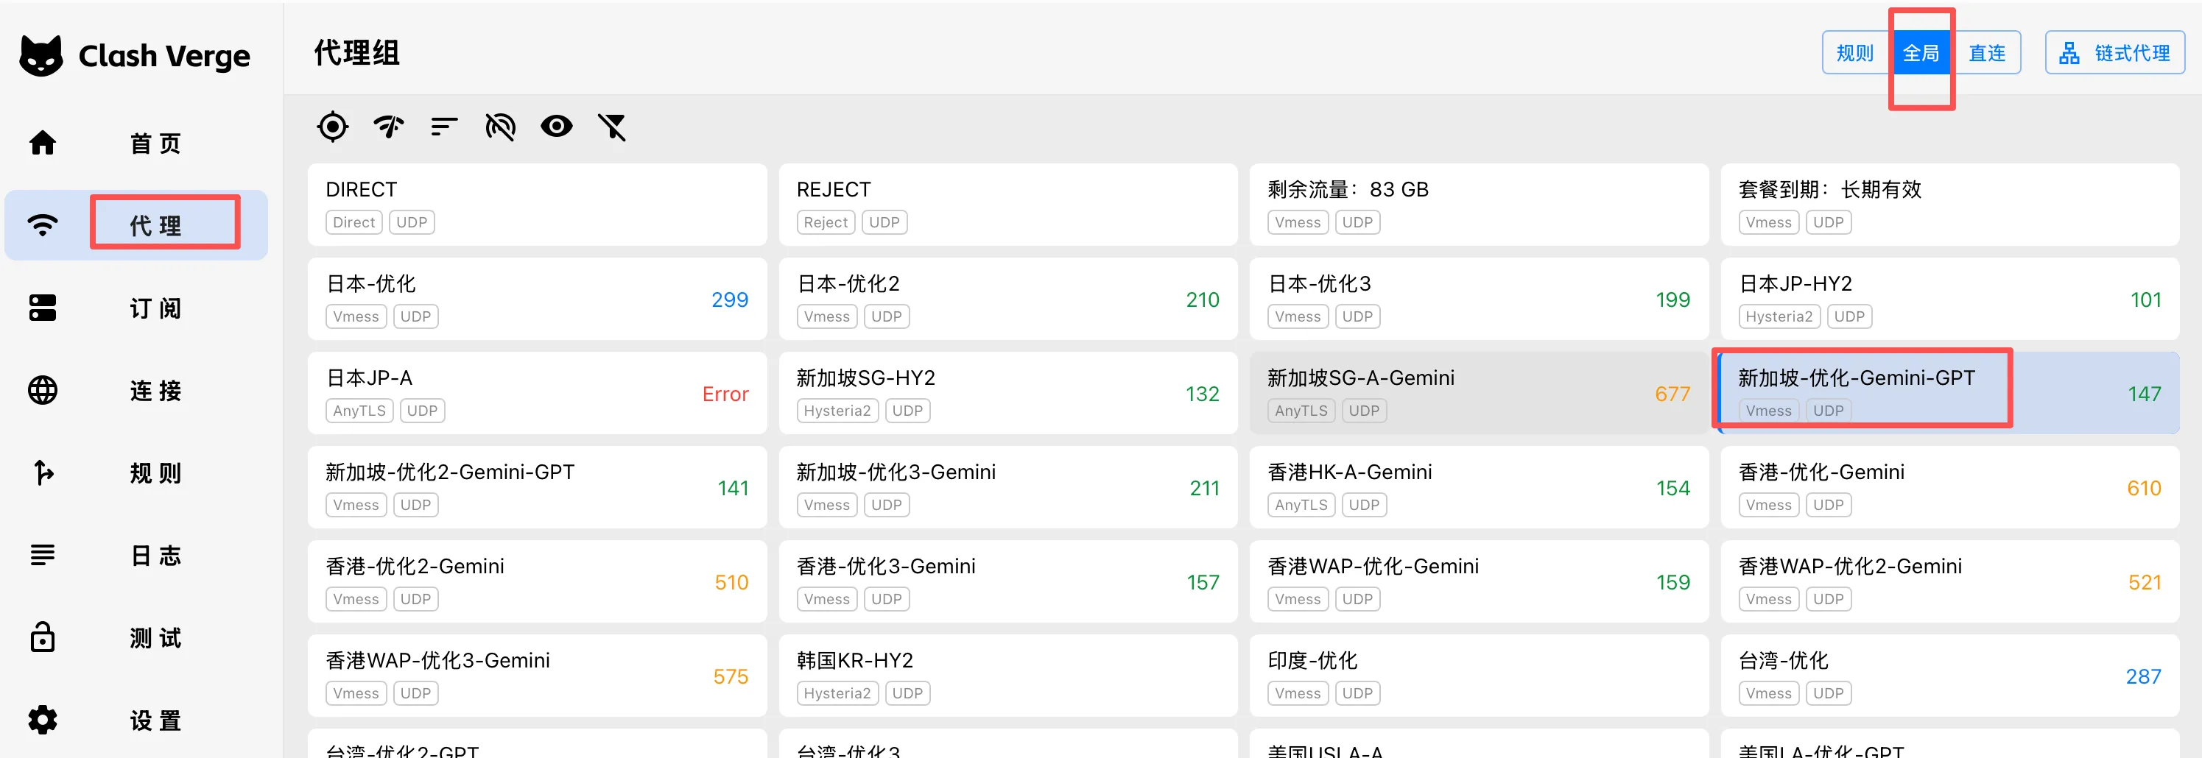Sort proxies with the sort icon
The width and height of the screenshot is (2202, 758).
click(443, 127)
